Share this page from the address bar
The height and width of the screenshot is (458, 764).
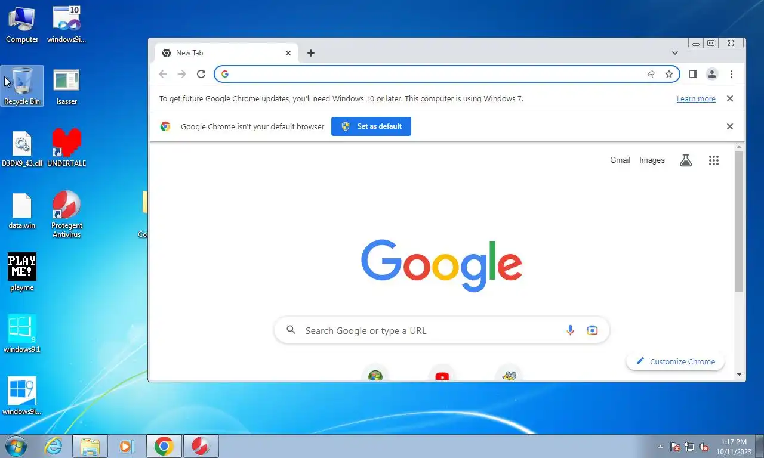pyautogui.click(x=650, y=74)
